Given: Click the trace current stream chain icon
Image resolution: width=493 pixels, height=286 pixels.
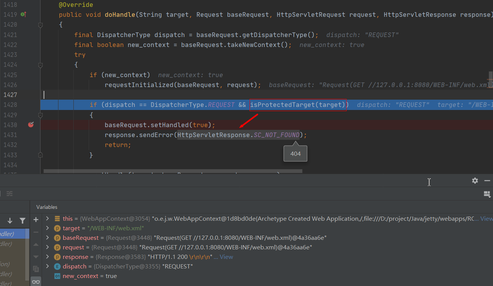Looking at the screenshot, I should point(10,194).
